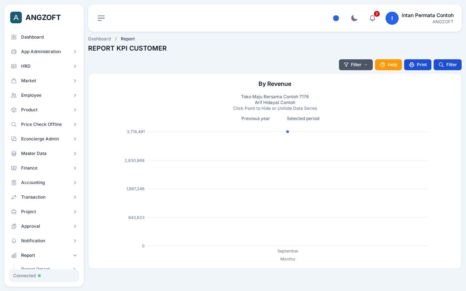
Task: Toggle the sidebar with the hamburger icon
Action: pyautogui.click(x=101, y=18)
